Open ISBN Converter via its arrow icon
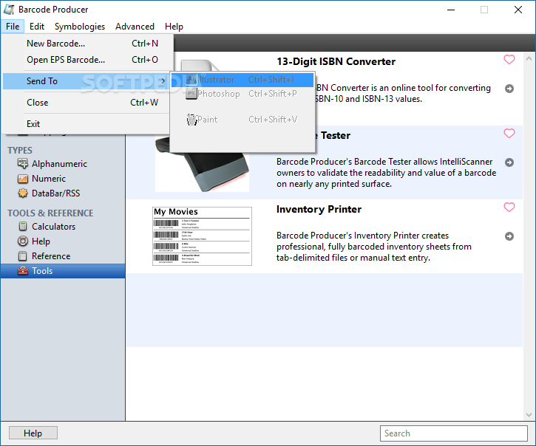536x446 pixels. (x=509, y=89)
